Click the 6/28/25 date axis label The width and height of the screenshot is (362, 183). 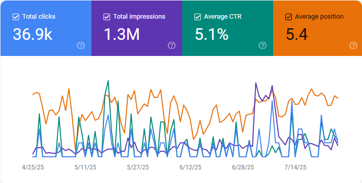(243, 167)
